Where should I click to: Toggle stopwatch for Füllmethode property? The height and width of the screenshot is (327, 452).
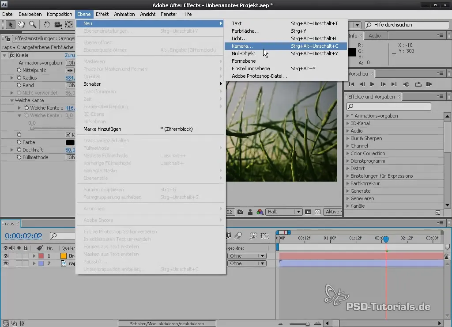(x=19, y=157)
